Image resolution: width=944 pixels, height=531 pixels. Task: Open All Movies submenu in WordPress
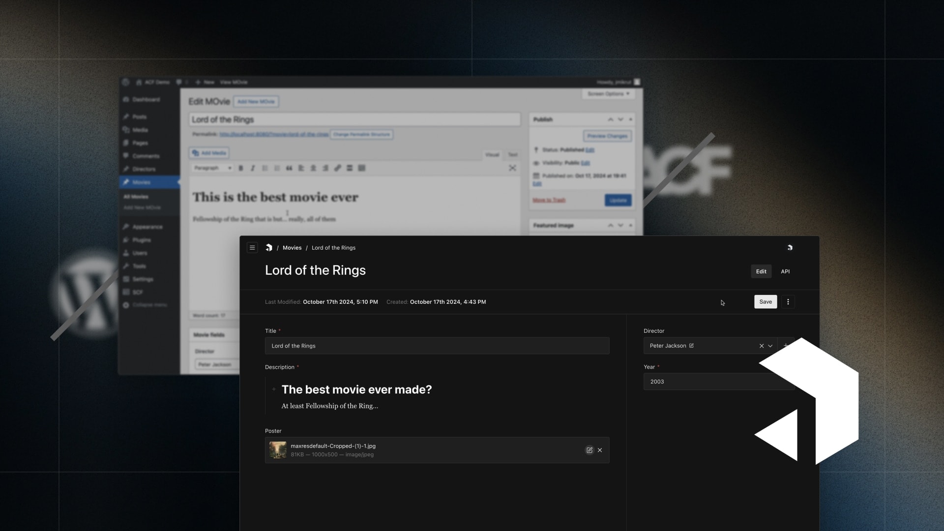[136, 197]
